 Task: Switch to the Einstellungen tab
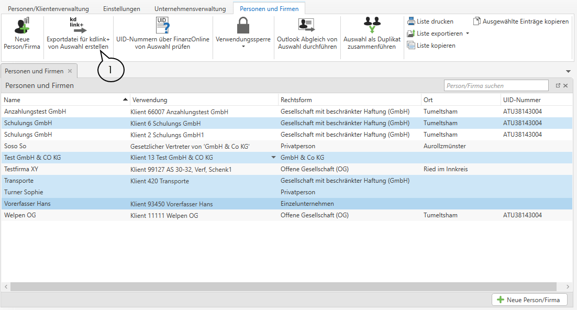[121, 9]
